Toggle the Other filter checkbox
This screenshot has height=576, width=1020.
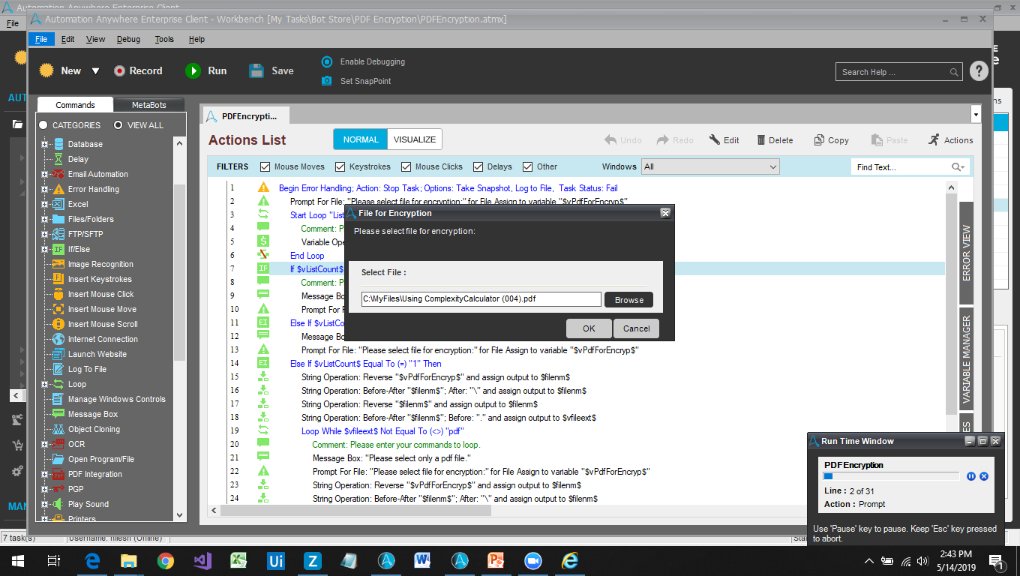[x=528, y=166]
